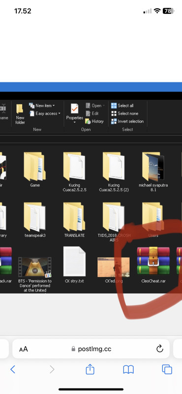This screenshot has width=182, height=394.
Task: Click the Properties checkmark icon
Action: pyautogui.click(x=75, y=109)
